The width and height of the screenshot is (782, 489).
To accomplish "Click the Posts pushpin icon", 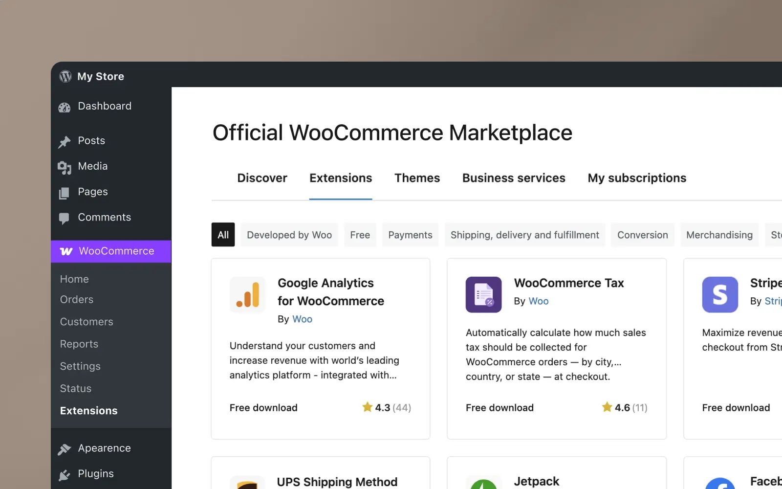I will click(65, 142).
